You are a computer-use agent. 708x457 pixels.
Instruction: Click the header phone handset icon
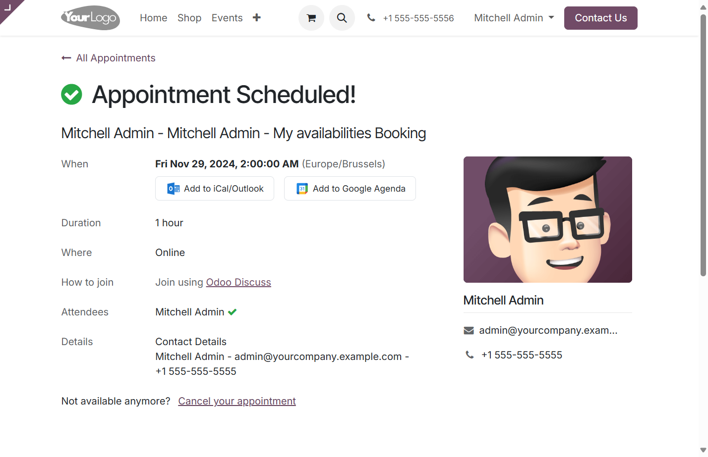[x=371, y=18]
